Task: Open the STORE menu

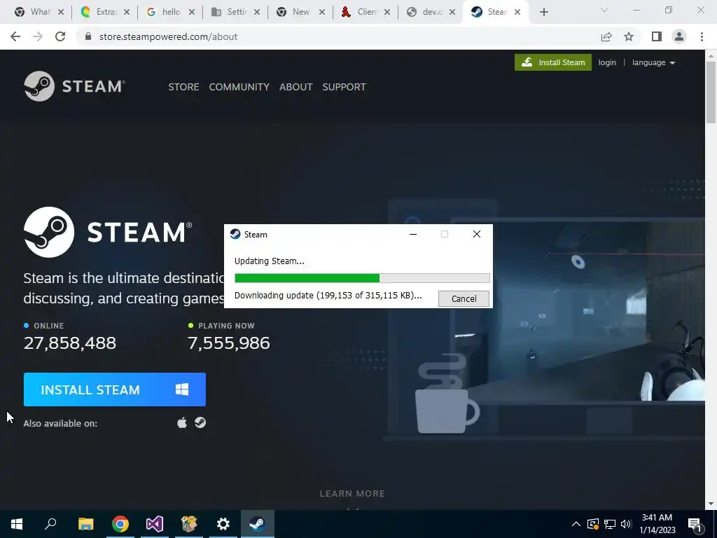Action: [183, 87]
